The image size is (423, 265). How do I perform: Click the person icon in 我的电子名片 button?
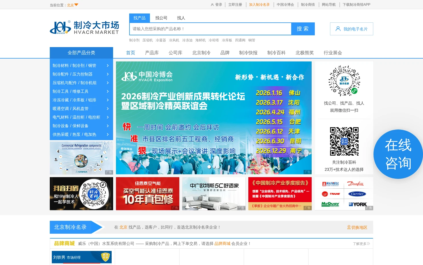[x=338, y=29]
